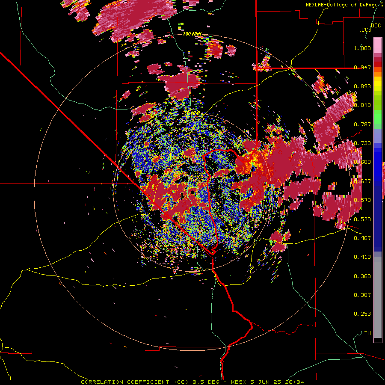Click the 0.787 scale label
This screenshot has height=385, width=385.
pos(362,124)
